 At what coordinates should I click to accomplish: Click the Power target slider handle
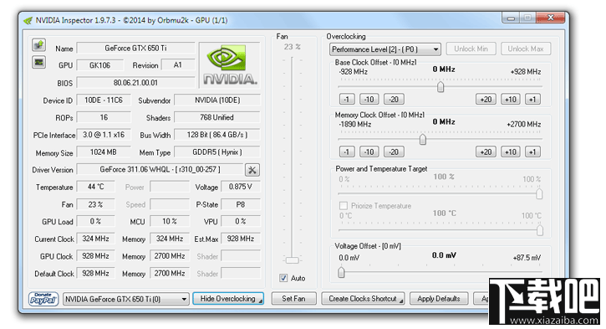click(x=539, y=193)
